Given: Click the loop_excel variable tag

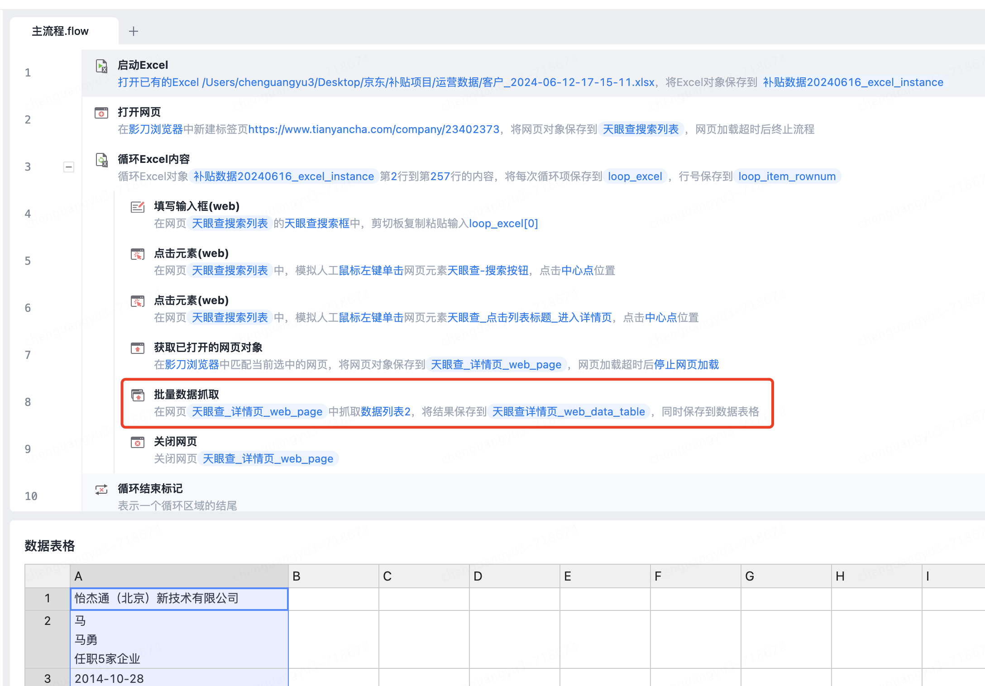Looking at the screenshot, I should 635,176.
